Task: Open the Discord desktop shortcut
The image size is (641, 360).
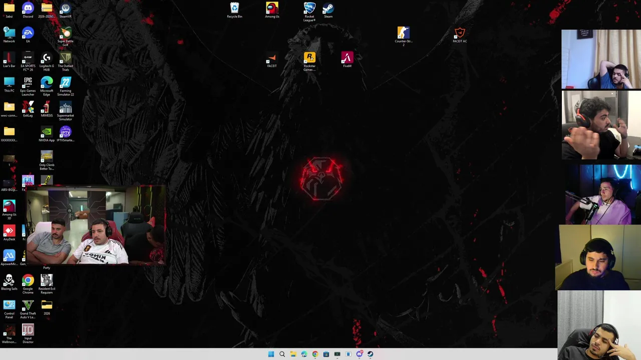Action: (28, 10)
